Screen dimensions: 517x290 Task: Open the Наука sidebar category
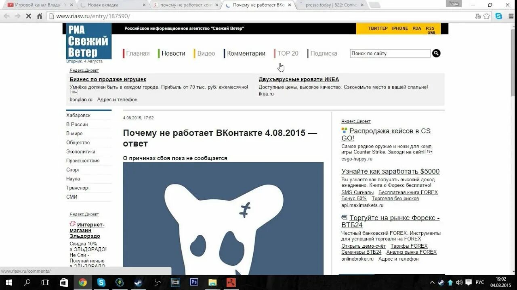(73, 179)
